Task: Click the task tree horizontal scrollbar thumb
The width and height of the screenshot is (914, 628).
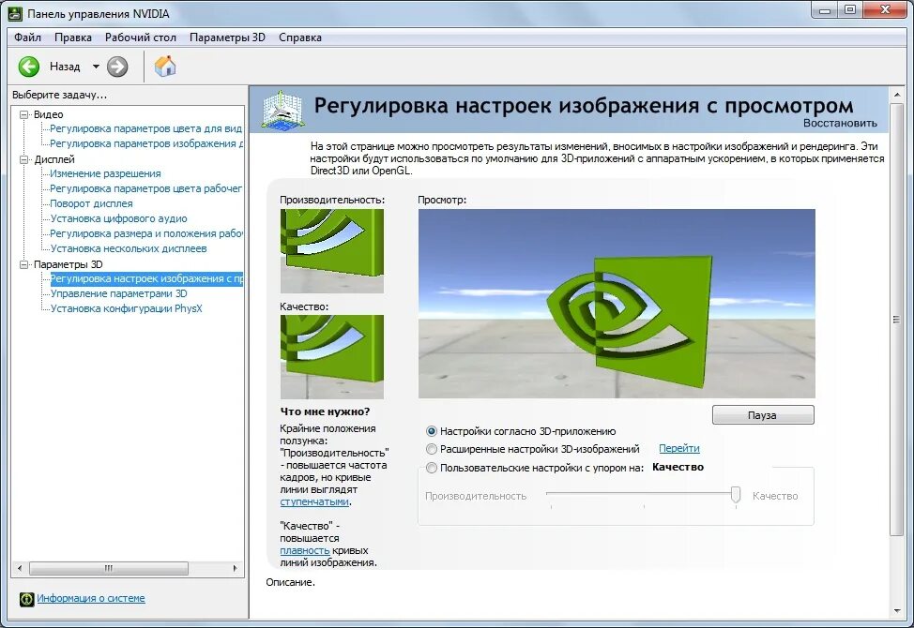Action: point(109,568)
